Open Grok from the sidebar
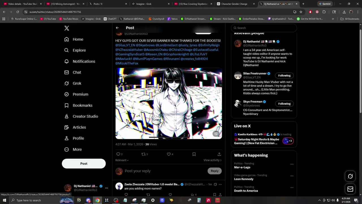362x204 pixels. point(73,83)
